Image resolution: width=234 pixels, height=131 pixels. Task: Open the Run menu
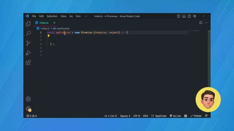tap(78, 16)
